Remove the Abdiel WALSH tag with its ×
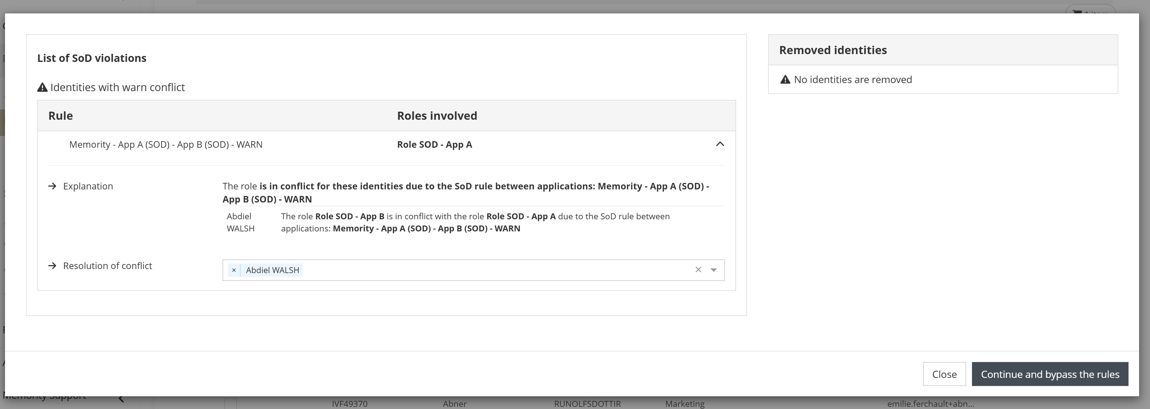 coord(233,270)
